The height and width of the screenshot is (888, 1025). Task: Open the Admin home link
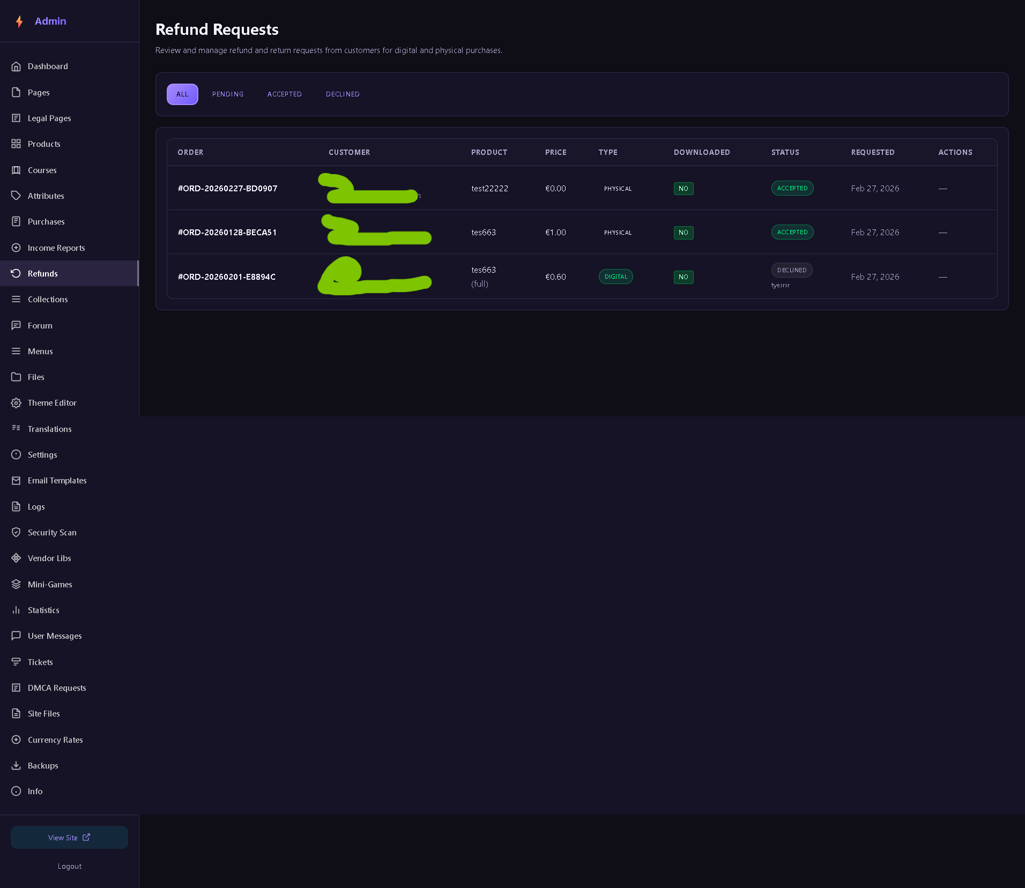[x=50, y=21]
